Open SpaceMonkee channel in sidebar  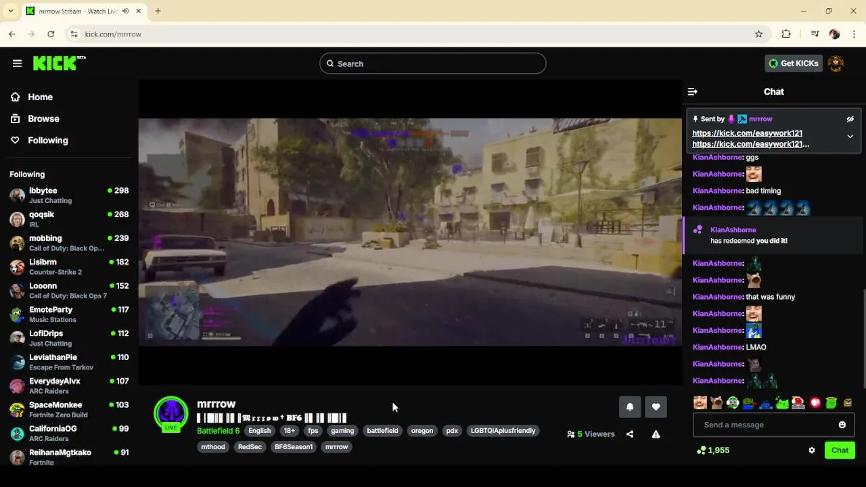[x=69, y=409]
